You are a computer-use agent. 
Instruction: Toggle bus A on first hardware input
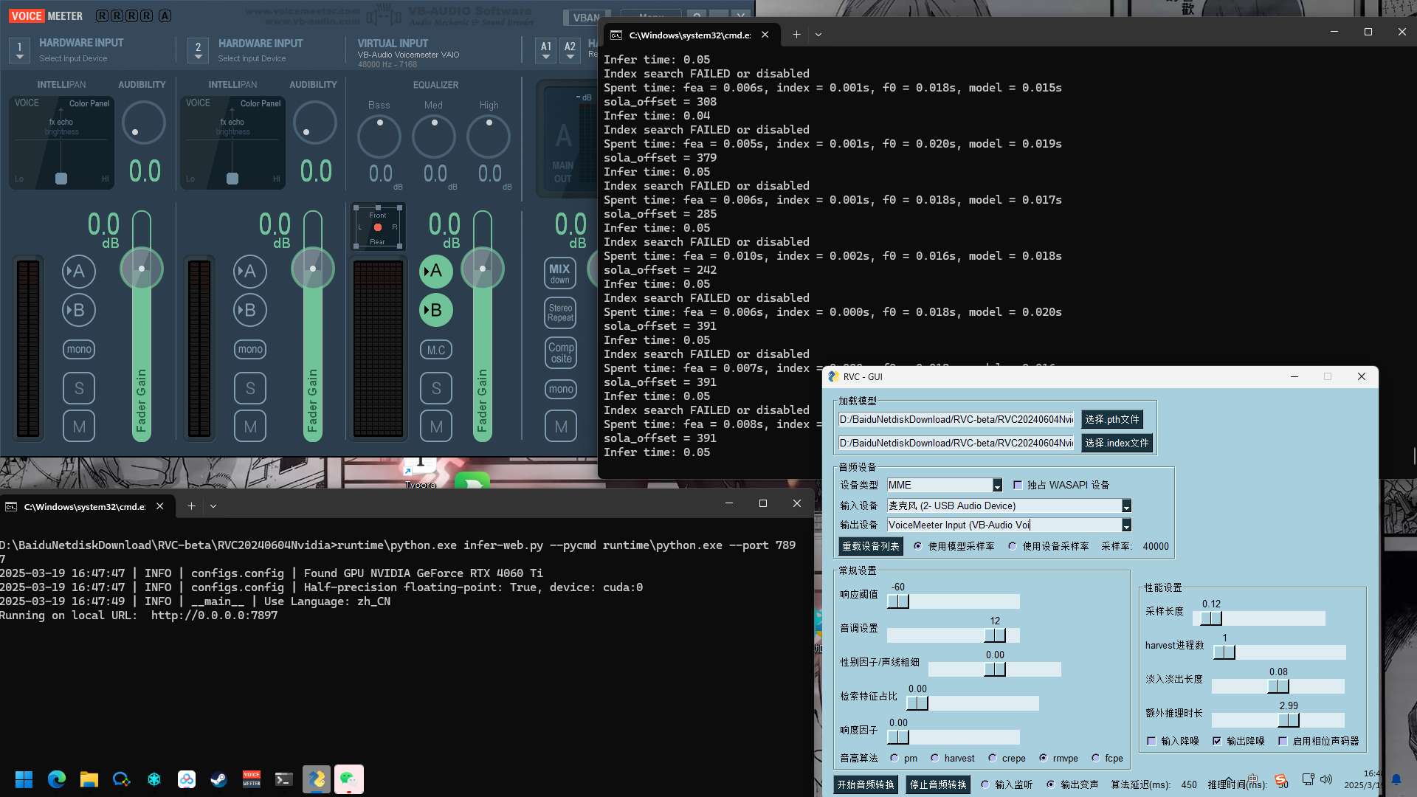[x=79, y=271]
